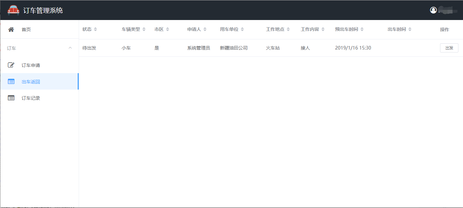Sort by the 状态 column arrows
The image size is (463, 208).
pyautogui.click(x=95, y=30)
